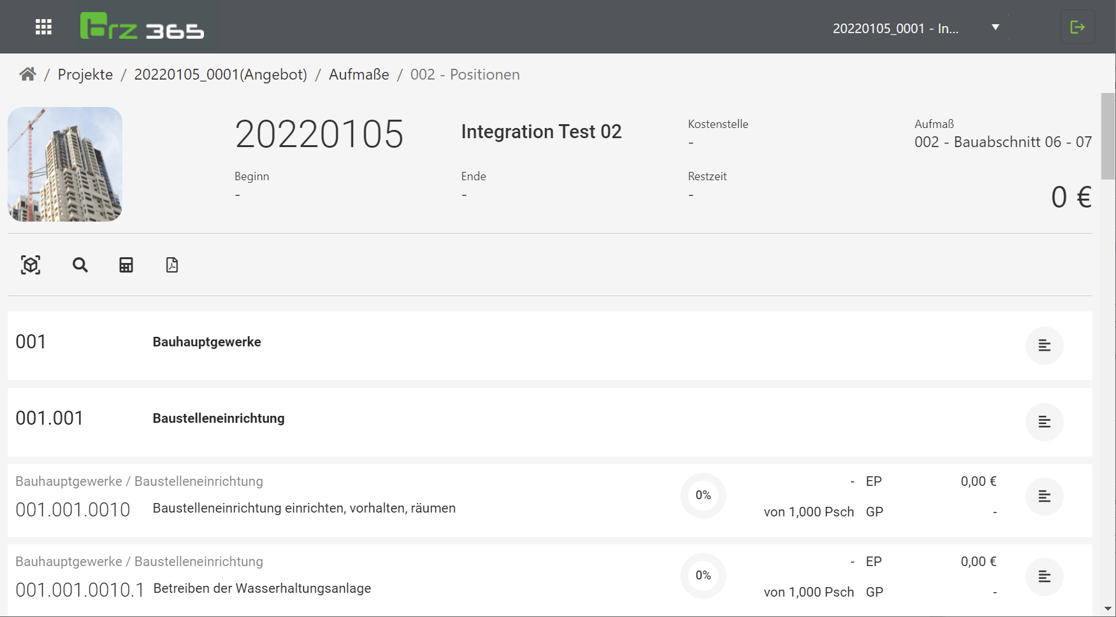1116x617 pixels.
Task: Open menu for 001 Bauhauptgewerke row
Action: [x=1044, y=346]
